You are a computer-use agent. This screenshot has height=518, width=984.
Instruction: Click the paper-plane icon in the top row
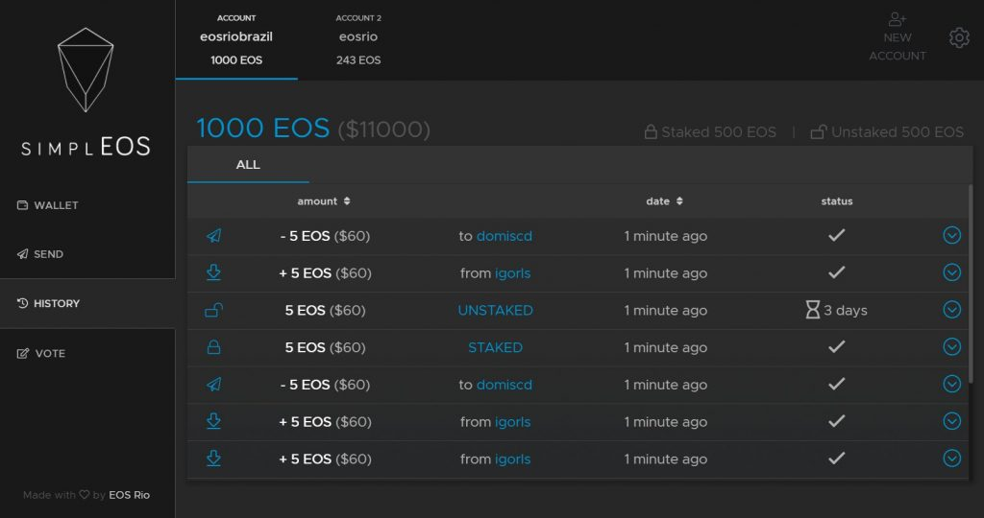point(213,236)
